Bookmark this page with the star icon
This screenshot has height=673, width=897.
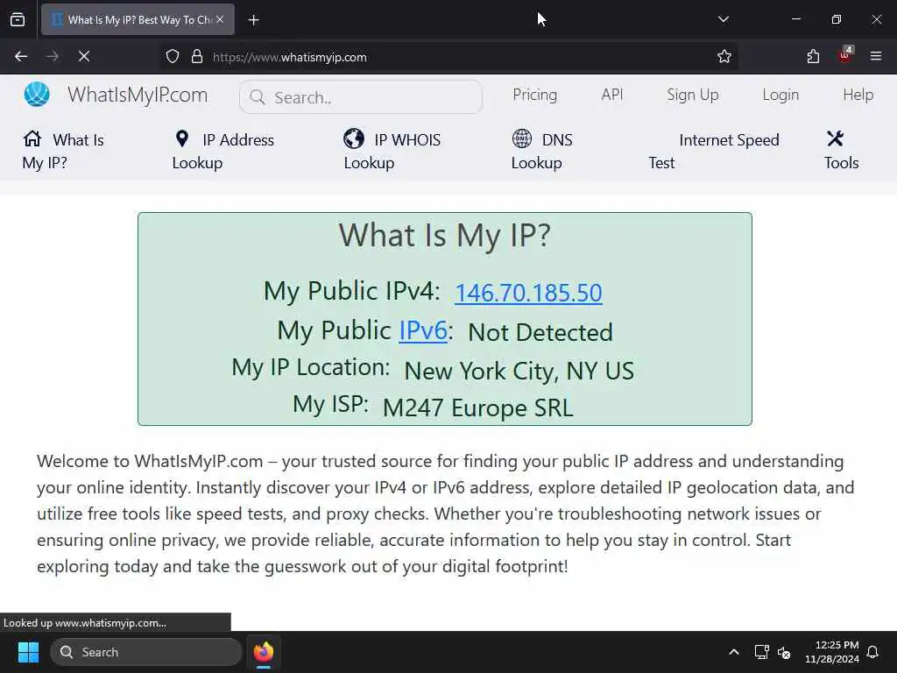(724, 56)
